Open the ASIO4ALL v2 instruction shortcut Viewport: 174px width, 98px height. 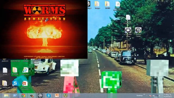point(25,85)
